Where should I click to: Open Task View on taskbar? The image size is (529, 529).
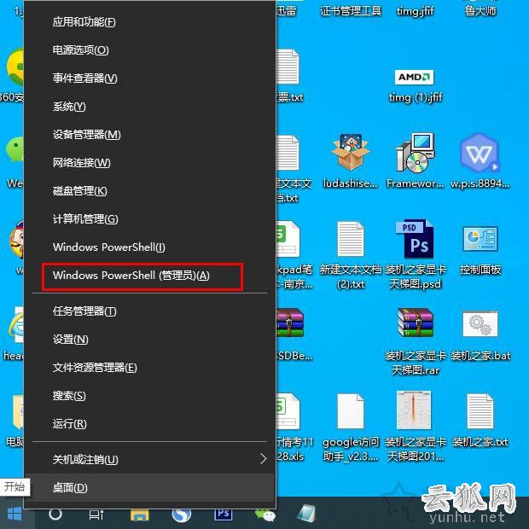96,514
